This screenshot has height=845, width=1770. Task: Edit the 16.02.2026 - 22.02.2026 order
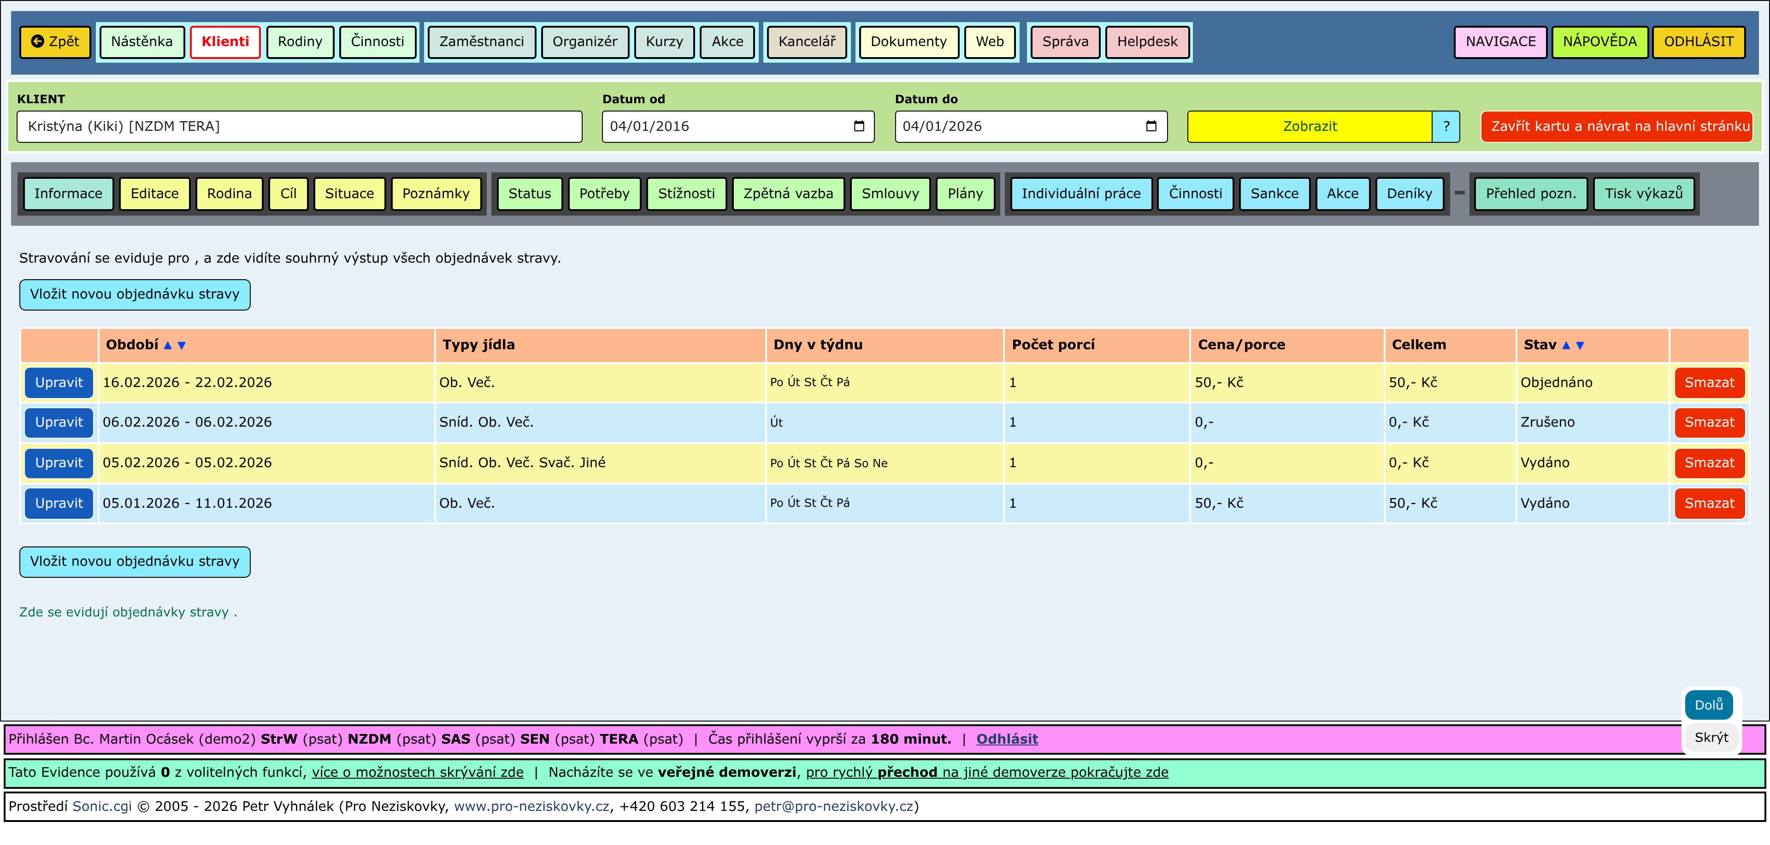point(59,383)
